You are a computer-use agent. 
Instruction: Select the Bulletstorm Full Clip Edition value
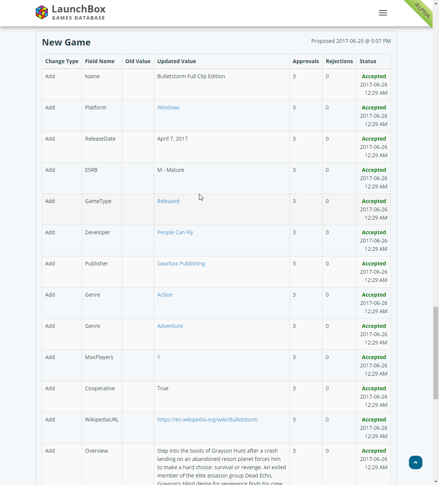pyautogui.click(x=191, y=76)
